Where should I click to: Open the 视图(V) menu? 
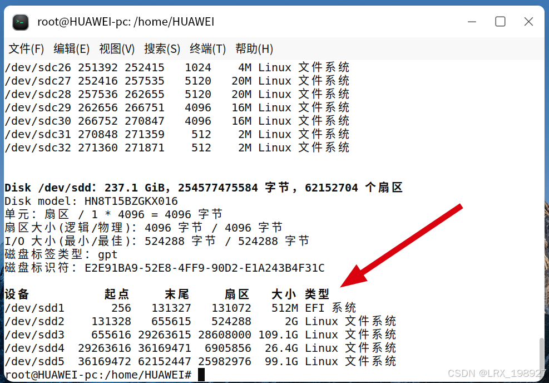(x=117, y=48)
